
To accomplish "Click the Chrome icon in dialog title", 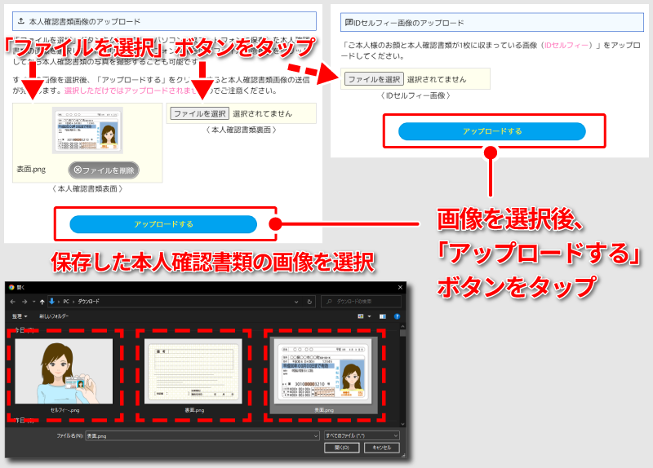I will pyautogui.click(x=11, y=287).
